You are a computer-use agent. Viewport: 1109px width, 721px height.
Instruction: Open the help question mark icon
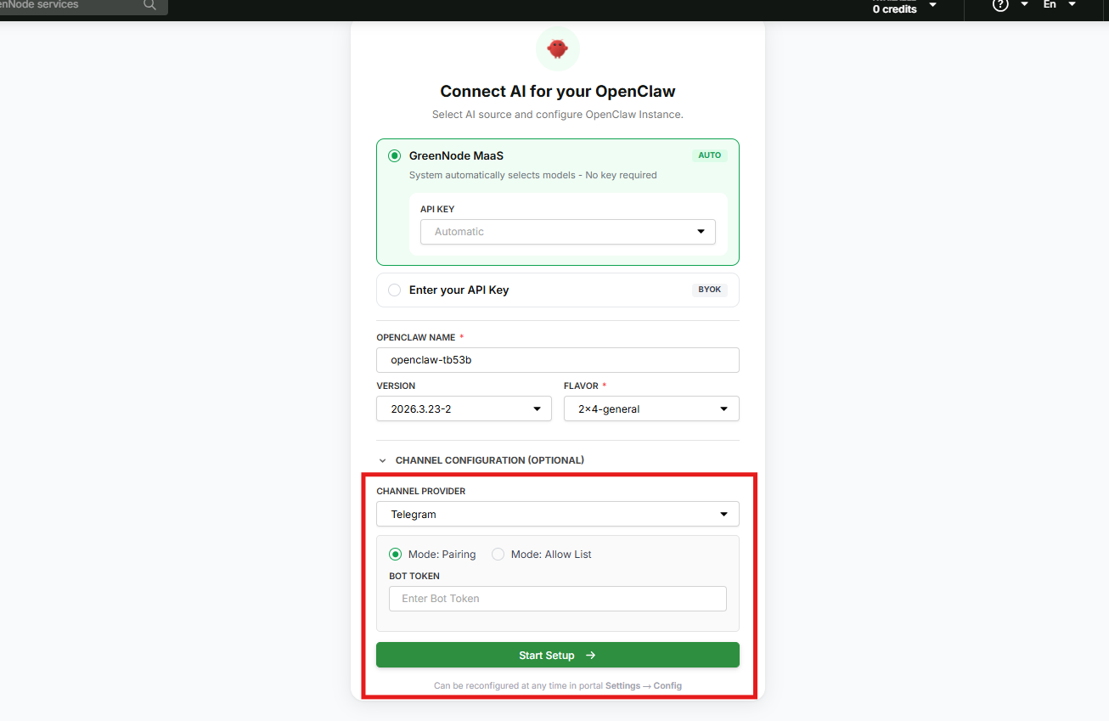1000,5
